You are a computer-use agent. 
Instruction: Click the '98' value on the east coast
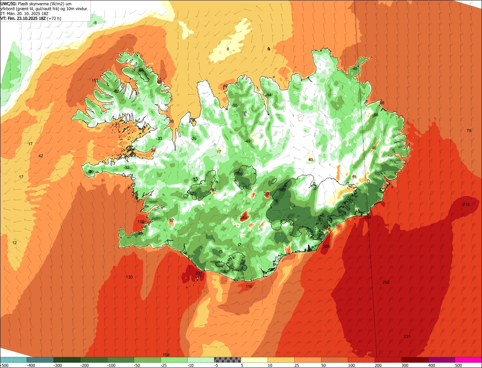coord(382,103)
